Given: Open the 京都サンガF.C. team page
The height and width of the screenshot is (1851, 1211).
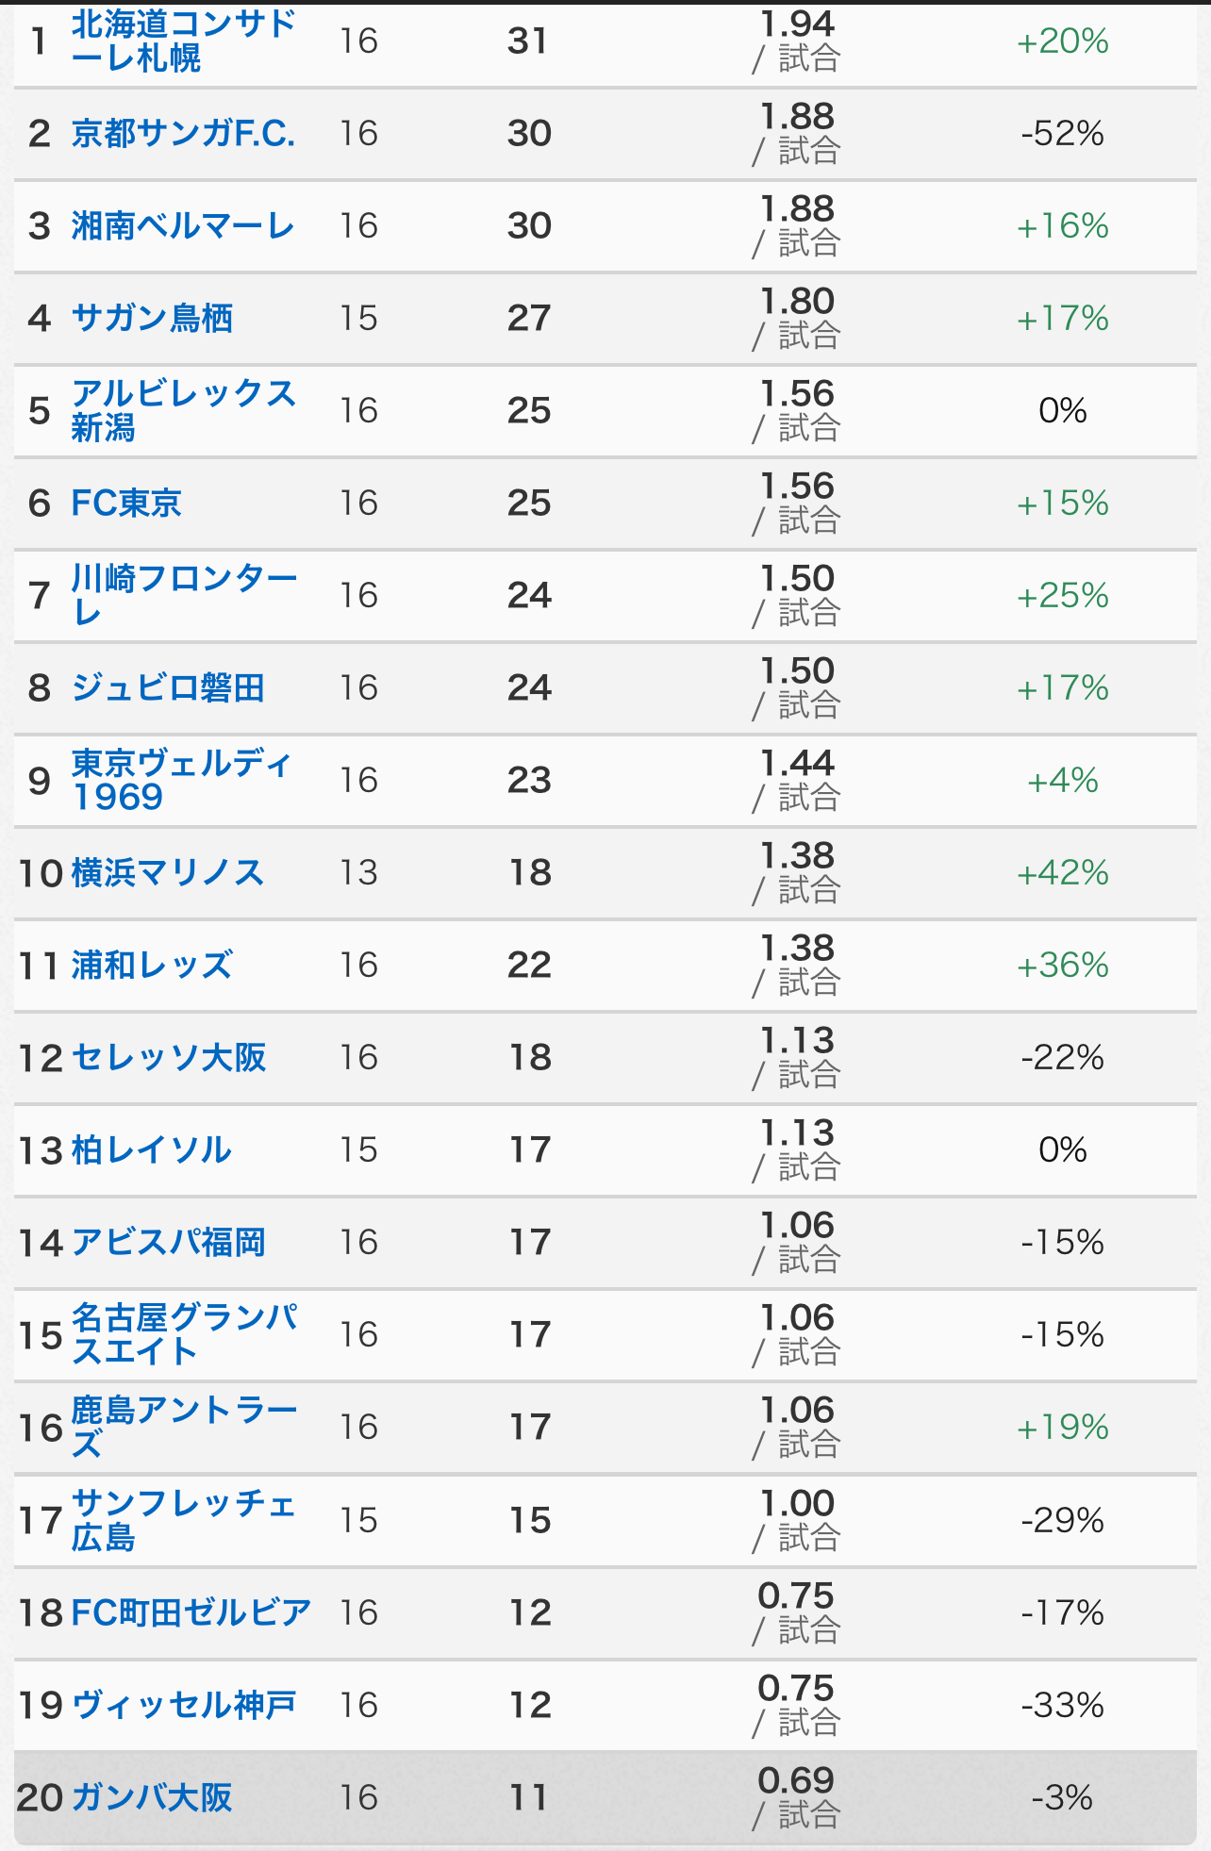Looking at the screenshot, I should (183, 133).
